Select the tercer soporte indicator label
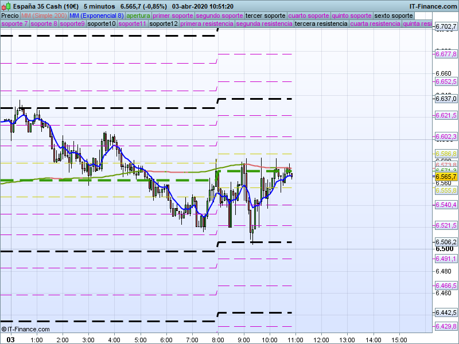The width and height of the screenshot is (459, 344). 265,15
